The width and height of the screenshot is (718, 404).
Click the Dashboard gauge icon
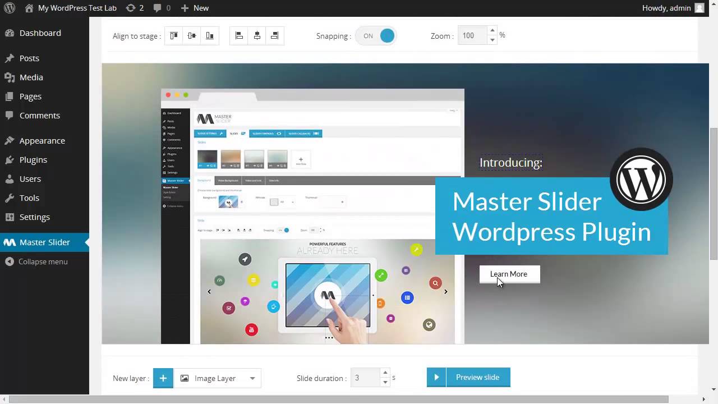(x=10, y=33)
